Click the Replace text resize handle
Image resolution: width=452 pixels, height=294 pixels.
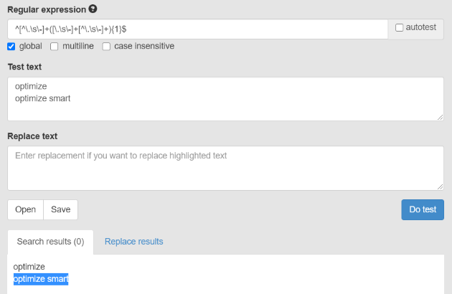tap(440, 186)
